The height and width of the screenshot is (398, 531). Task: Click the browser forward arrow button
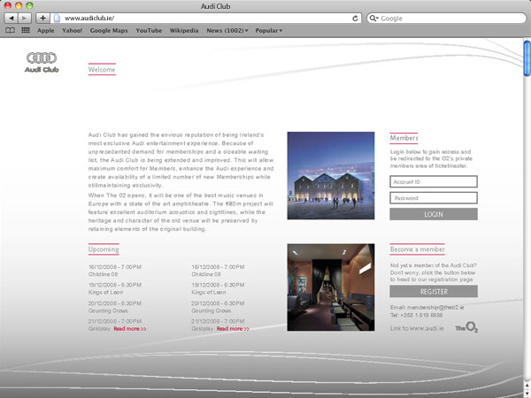click(25, 18)
